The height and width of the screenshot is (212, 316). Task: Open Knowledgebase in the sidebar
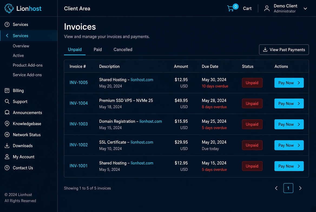click(x=27, y=124)
